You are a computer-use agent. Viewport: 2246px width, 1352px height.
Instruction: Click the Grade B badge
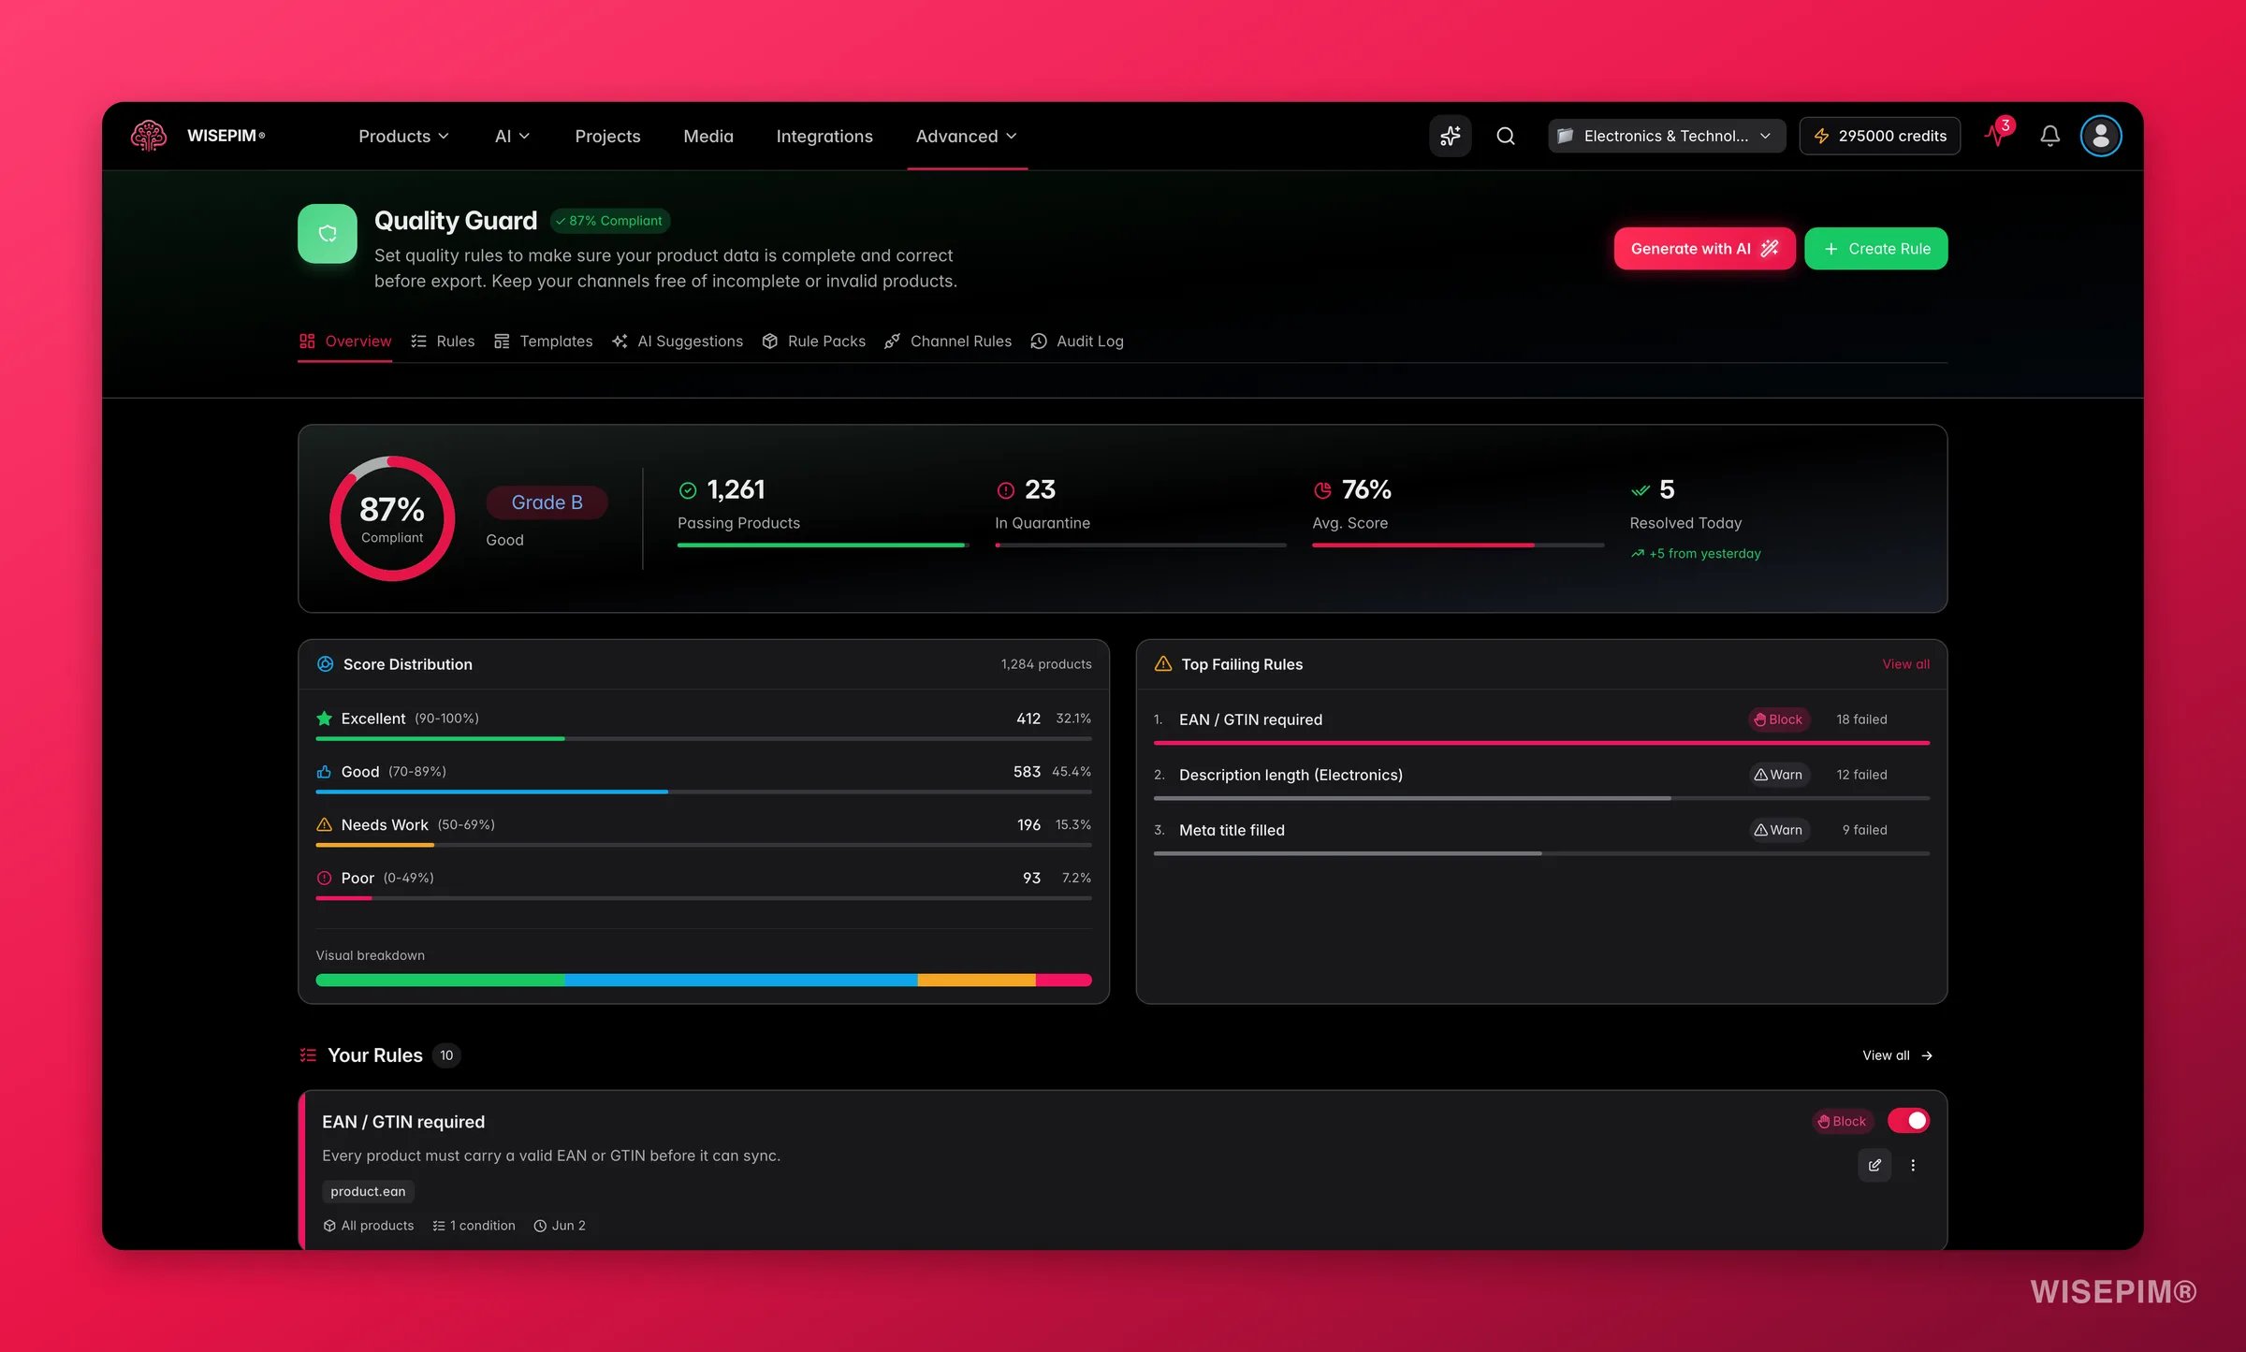(547, 502)
